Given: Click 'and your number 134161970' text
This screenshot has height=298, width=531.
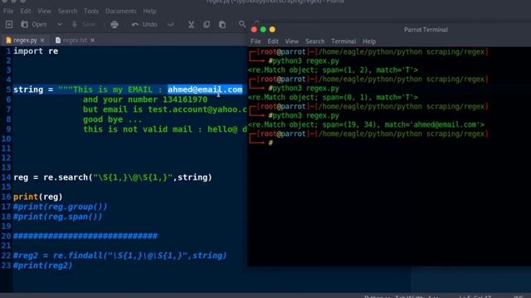Looking at the screenshot, I should 145,99.
